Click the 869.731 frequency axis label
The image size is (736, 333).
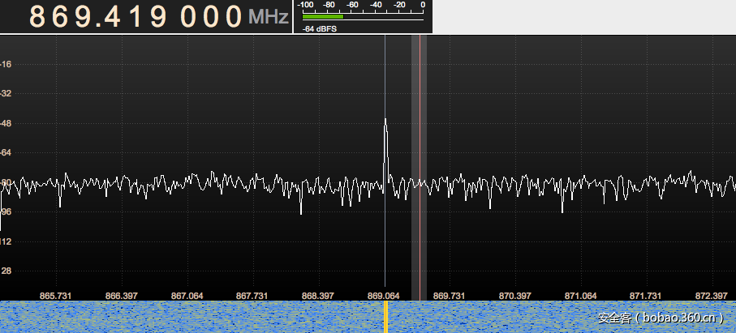[x=449, y=296]
